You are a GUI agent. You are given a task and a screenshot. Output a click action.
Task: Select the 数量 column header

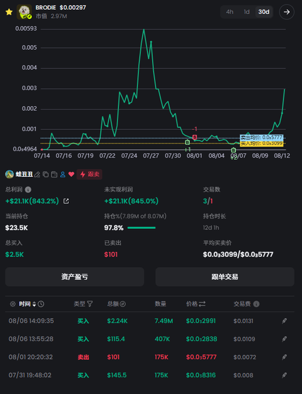(160, 304)
